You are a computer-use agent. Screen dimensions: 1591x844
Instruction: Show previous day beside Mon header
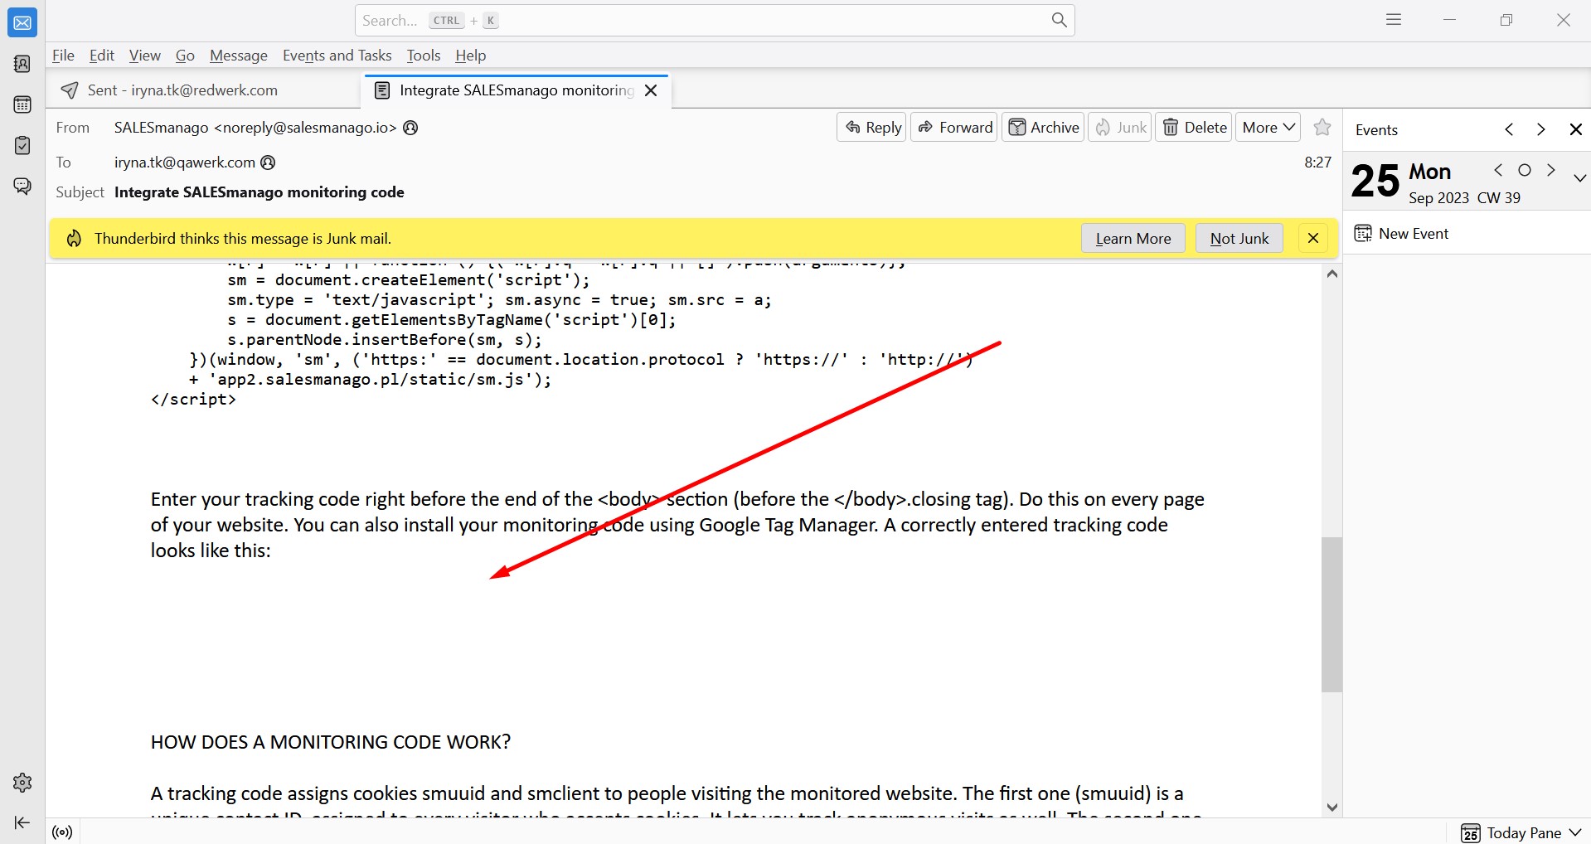[1498, 170]
